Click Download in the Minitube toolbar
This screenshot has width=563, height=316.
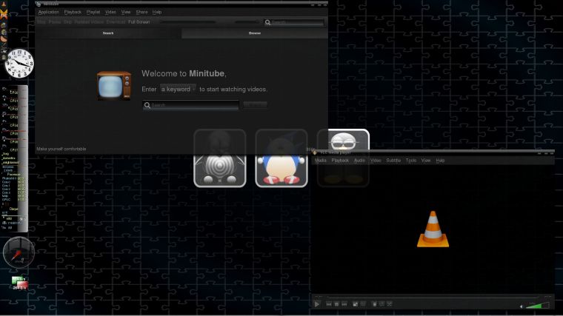(x=116, y=22)
